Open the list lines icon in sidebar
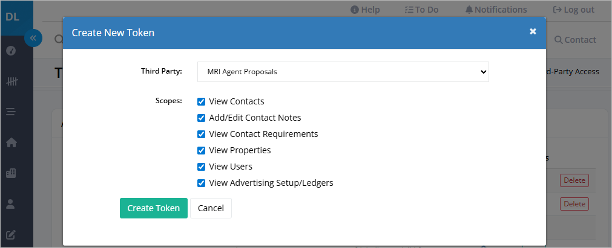 (12, 112)
